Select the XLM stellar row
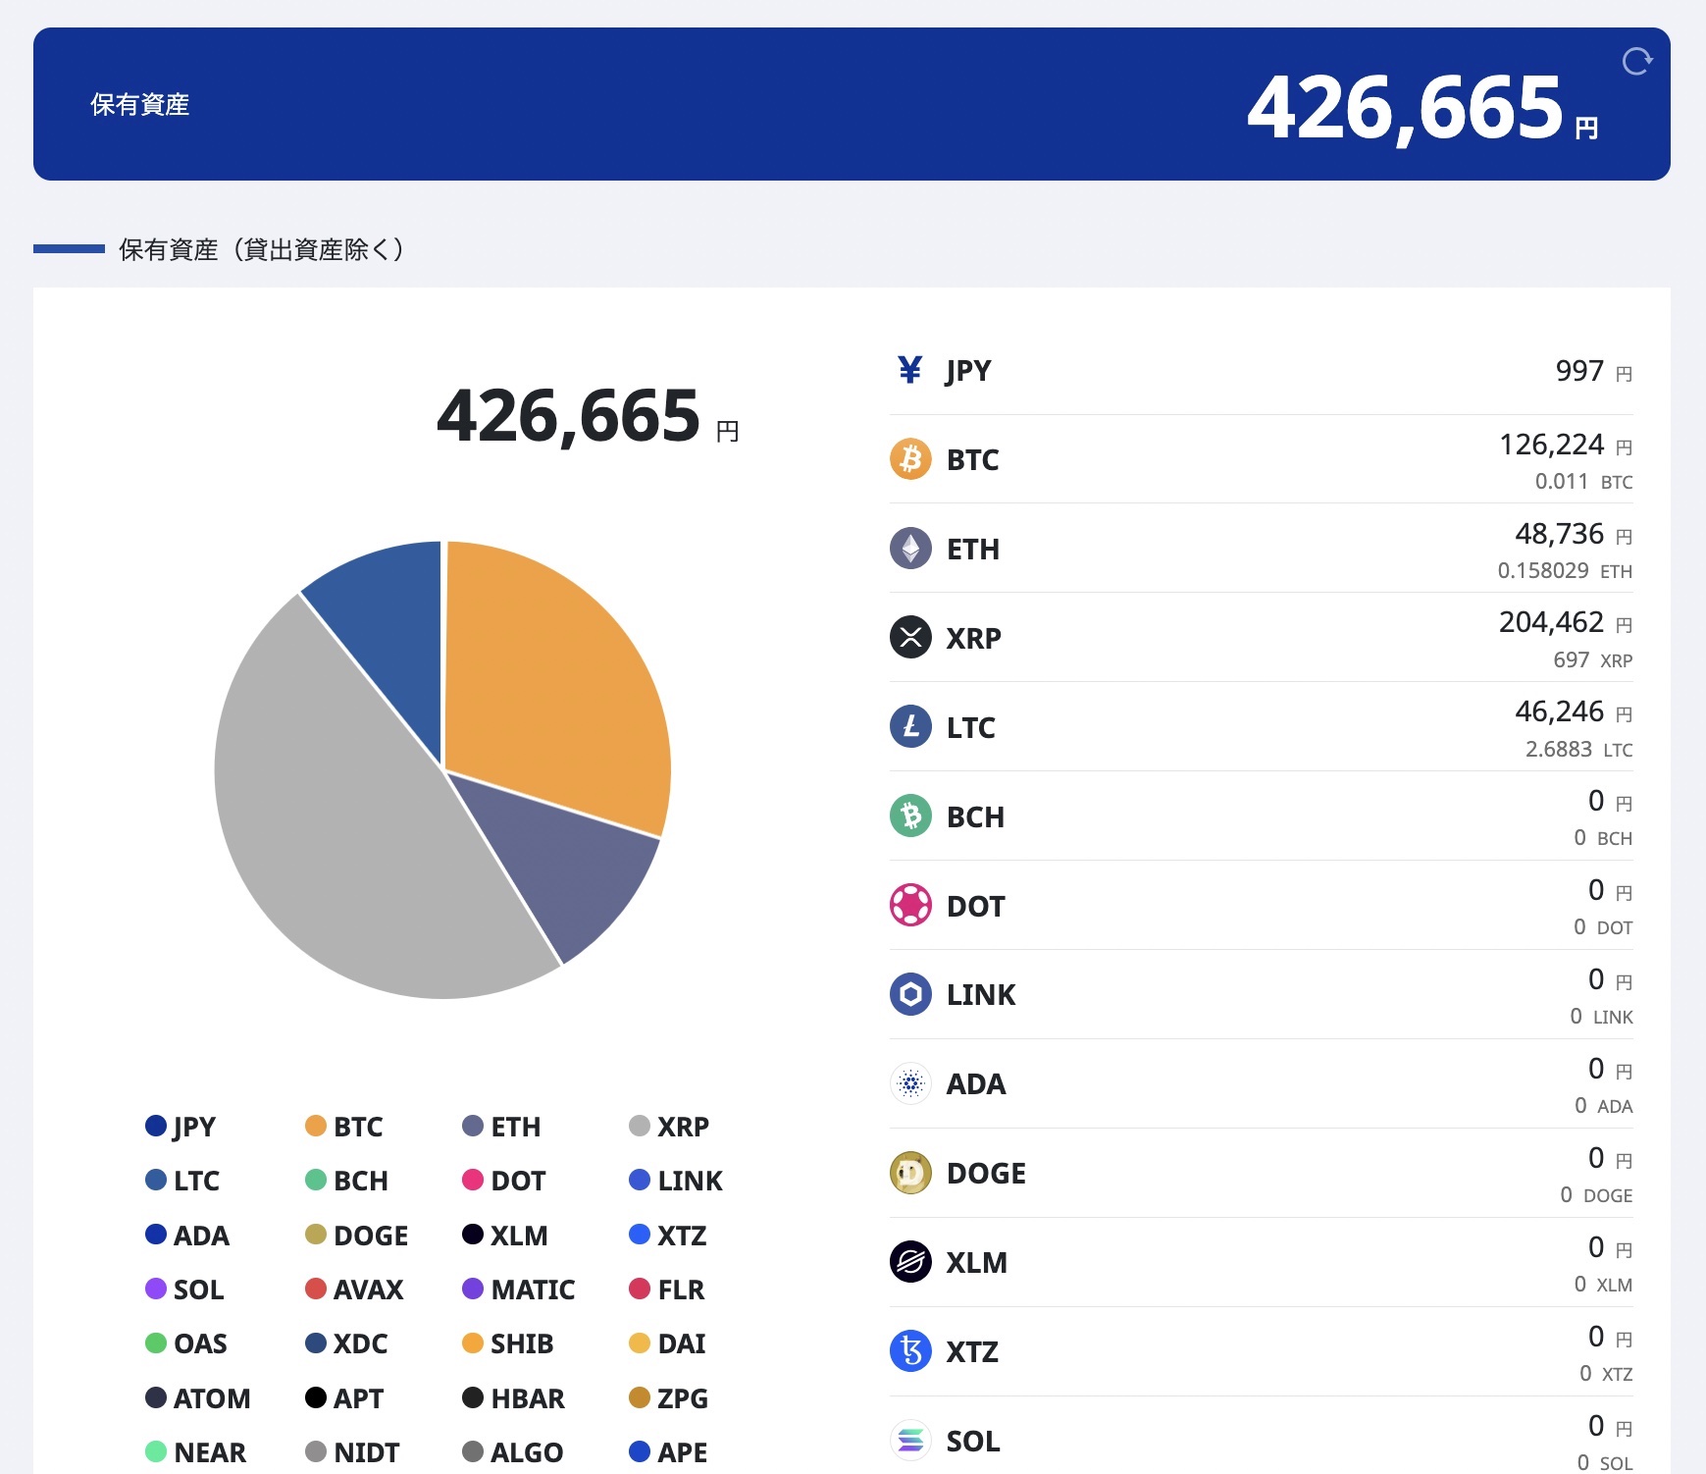Screen dimensions: 1706x1474 click(x=1261, y=1263)
